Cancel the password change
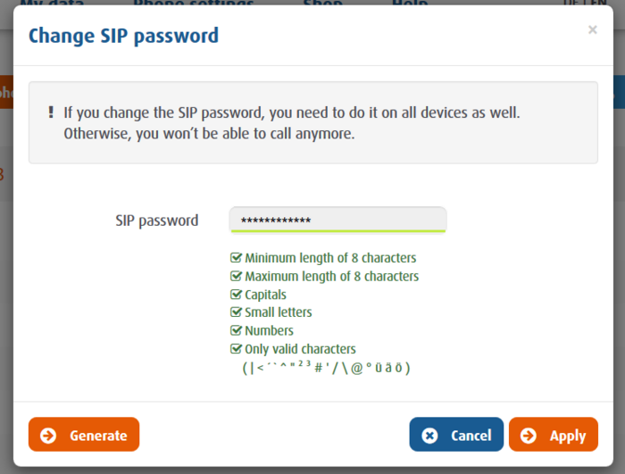 pos(456,435)
